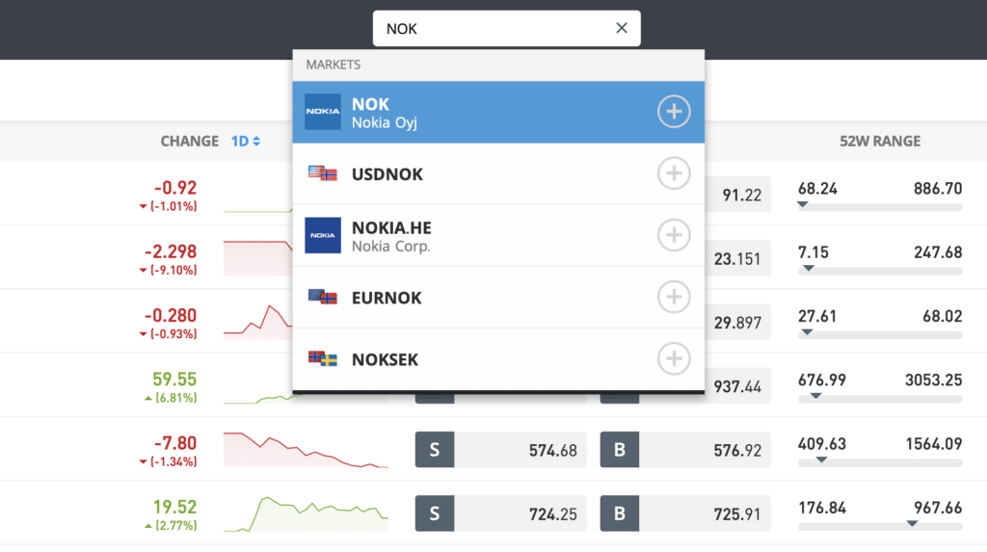Click the buy price 576.92
The height and width of the screenshot is (552, 987).
point(737,451)
